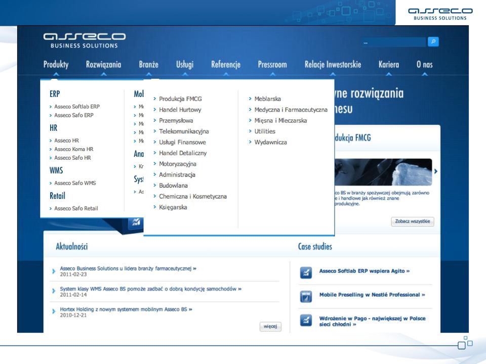Choose the Chemiczna i Kosmetyczna industry
486x364 pixels.
click(193, 196)
